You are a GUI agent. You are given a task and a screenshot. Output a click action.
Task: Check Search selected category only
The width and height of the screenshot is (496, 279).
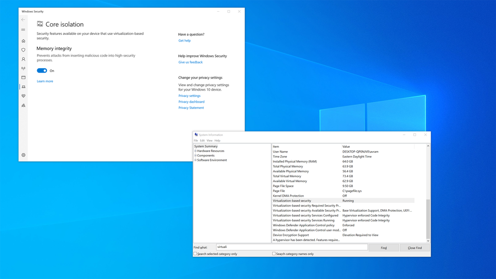point(196,253)
